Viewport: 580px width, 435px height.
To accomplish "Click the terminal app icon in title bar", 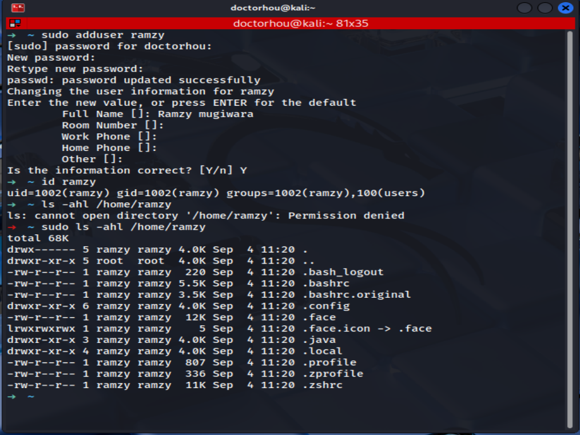I will [17, 7].
